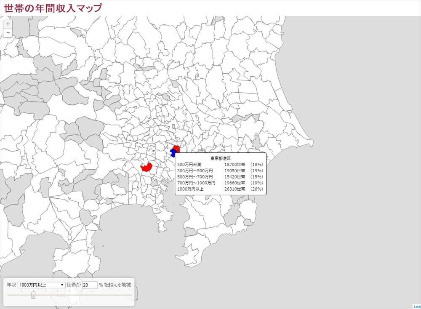Click the right end of the slider track
Viewport: 421px width, 309px height.
coord(130,295)
